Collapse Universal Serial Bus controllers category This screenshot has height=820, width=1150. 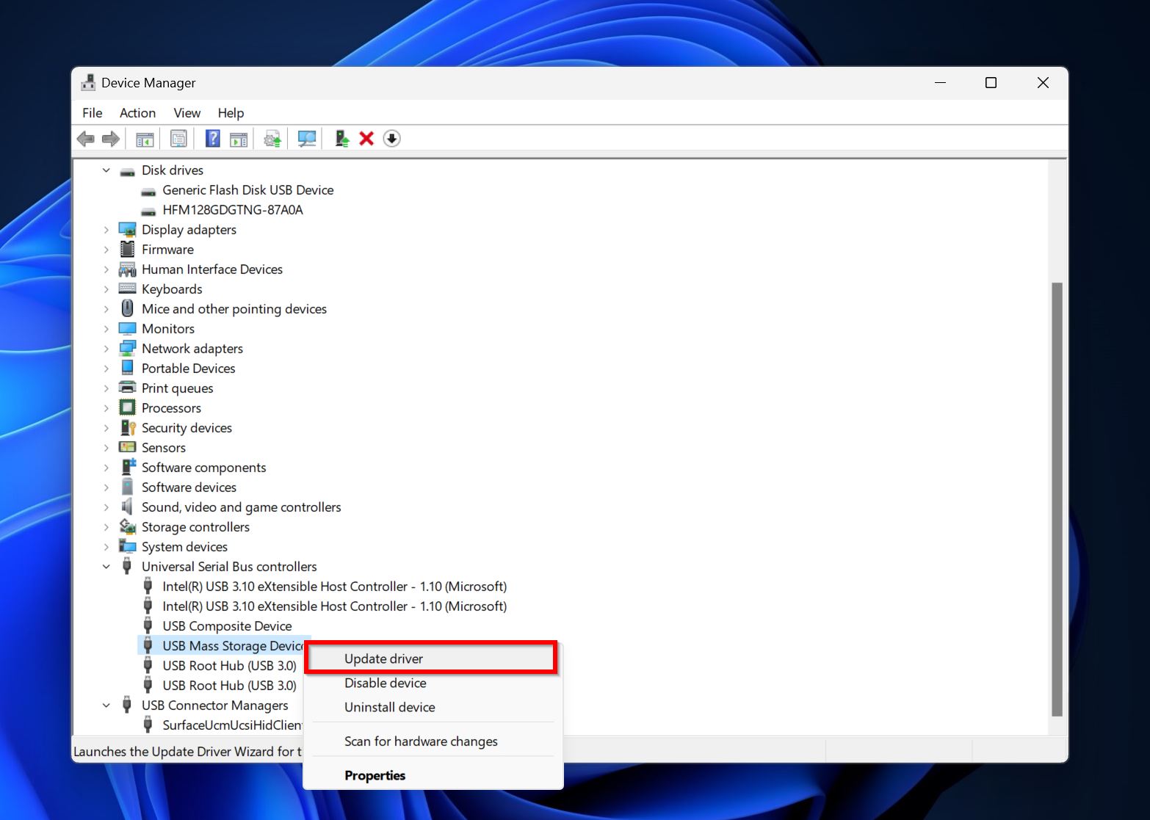pos(106,567)
